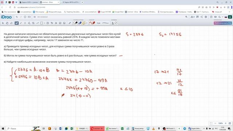Select the rectangle shape tool
Screen dimensions: 233x131
(42, 23)
